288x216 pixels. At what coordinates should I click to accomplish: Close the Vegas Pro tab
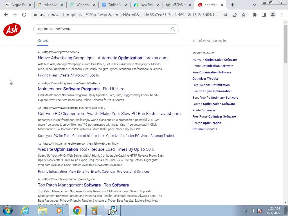click(x=30, y=5)
